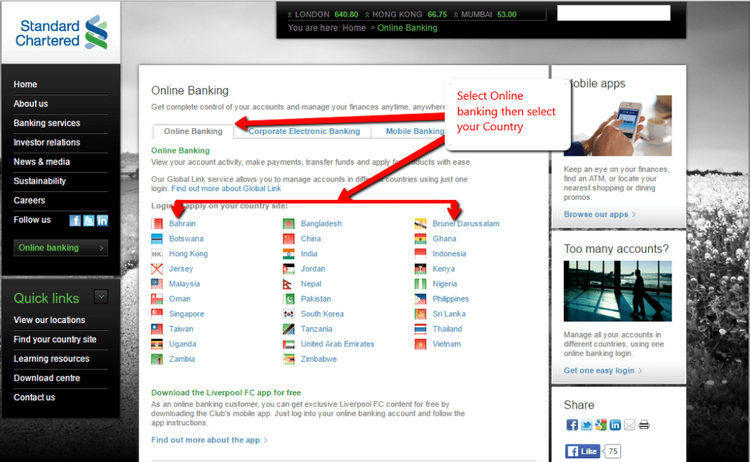This screenshot has width=750, height=462.
Task: Share the page via the Facebook share icon
Action: tap(571, 425)
